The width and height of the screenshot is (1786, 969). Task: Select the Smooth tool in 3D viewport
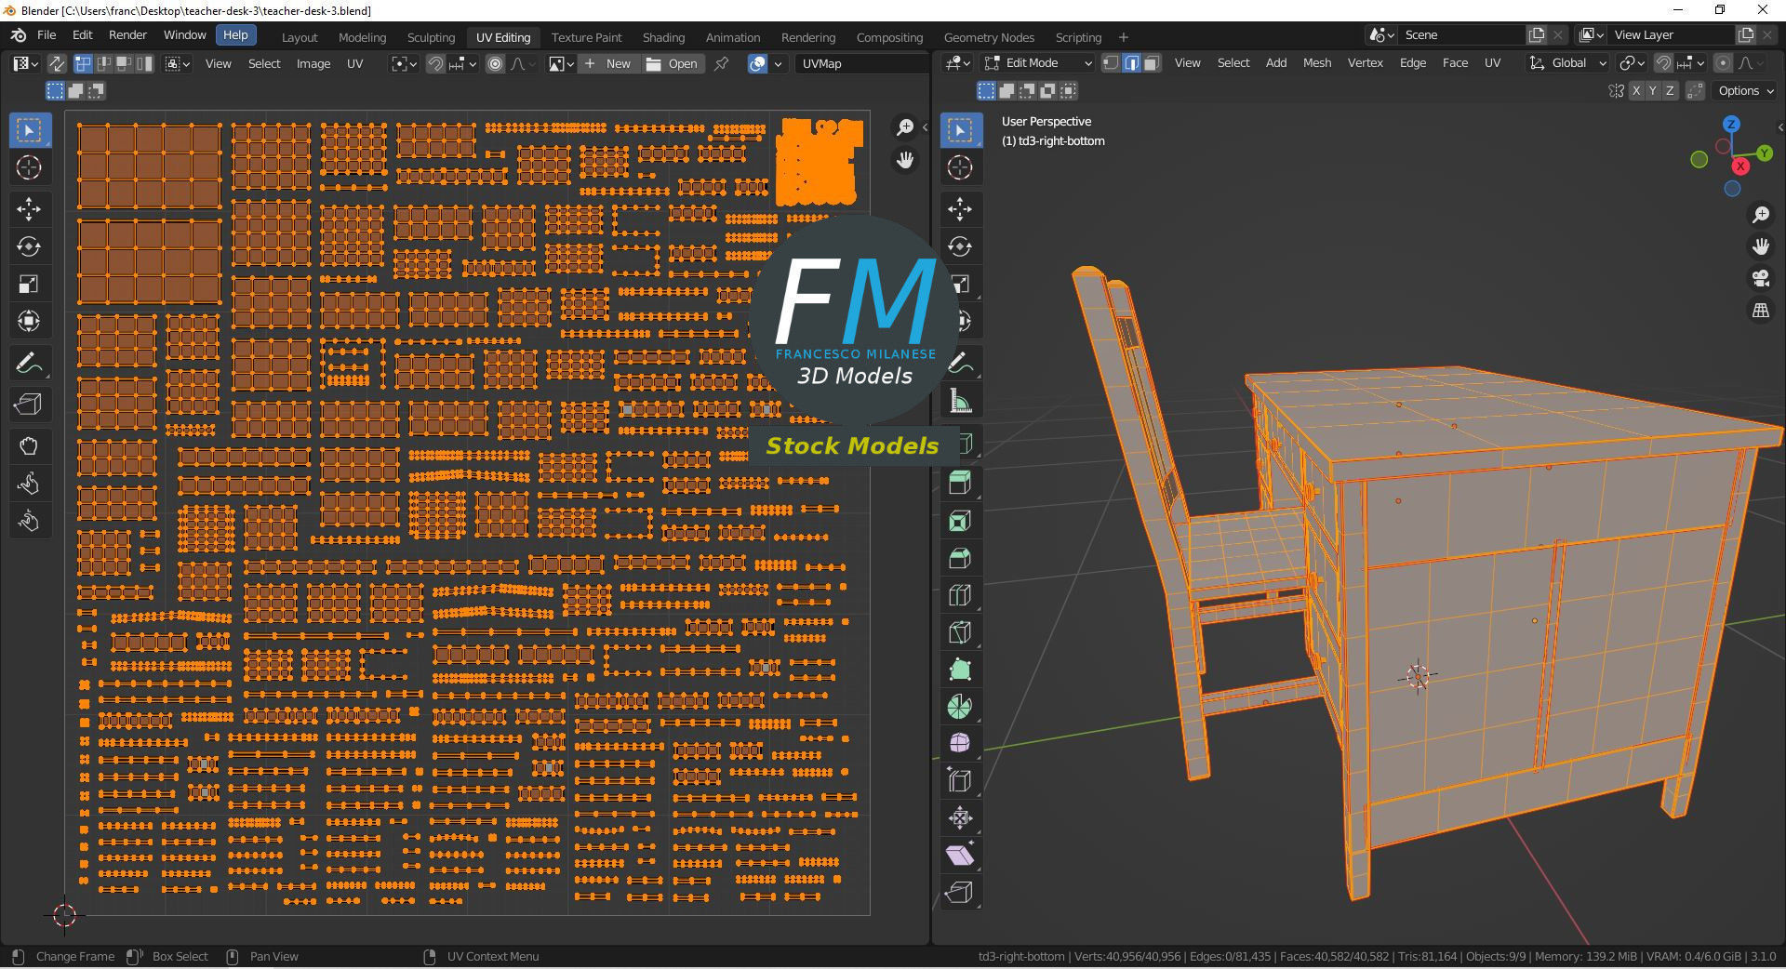960,744
